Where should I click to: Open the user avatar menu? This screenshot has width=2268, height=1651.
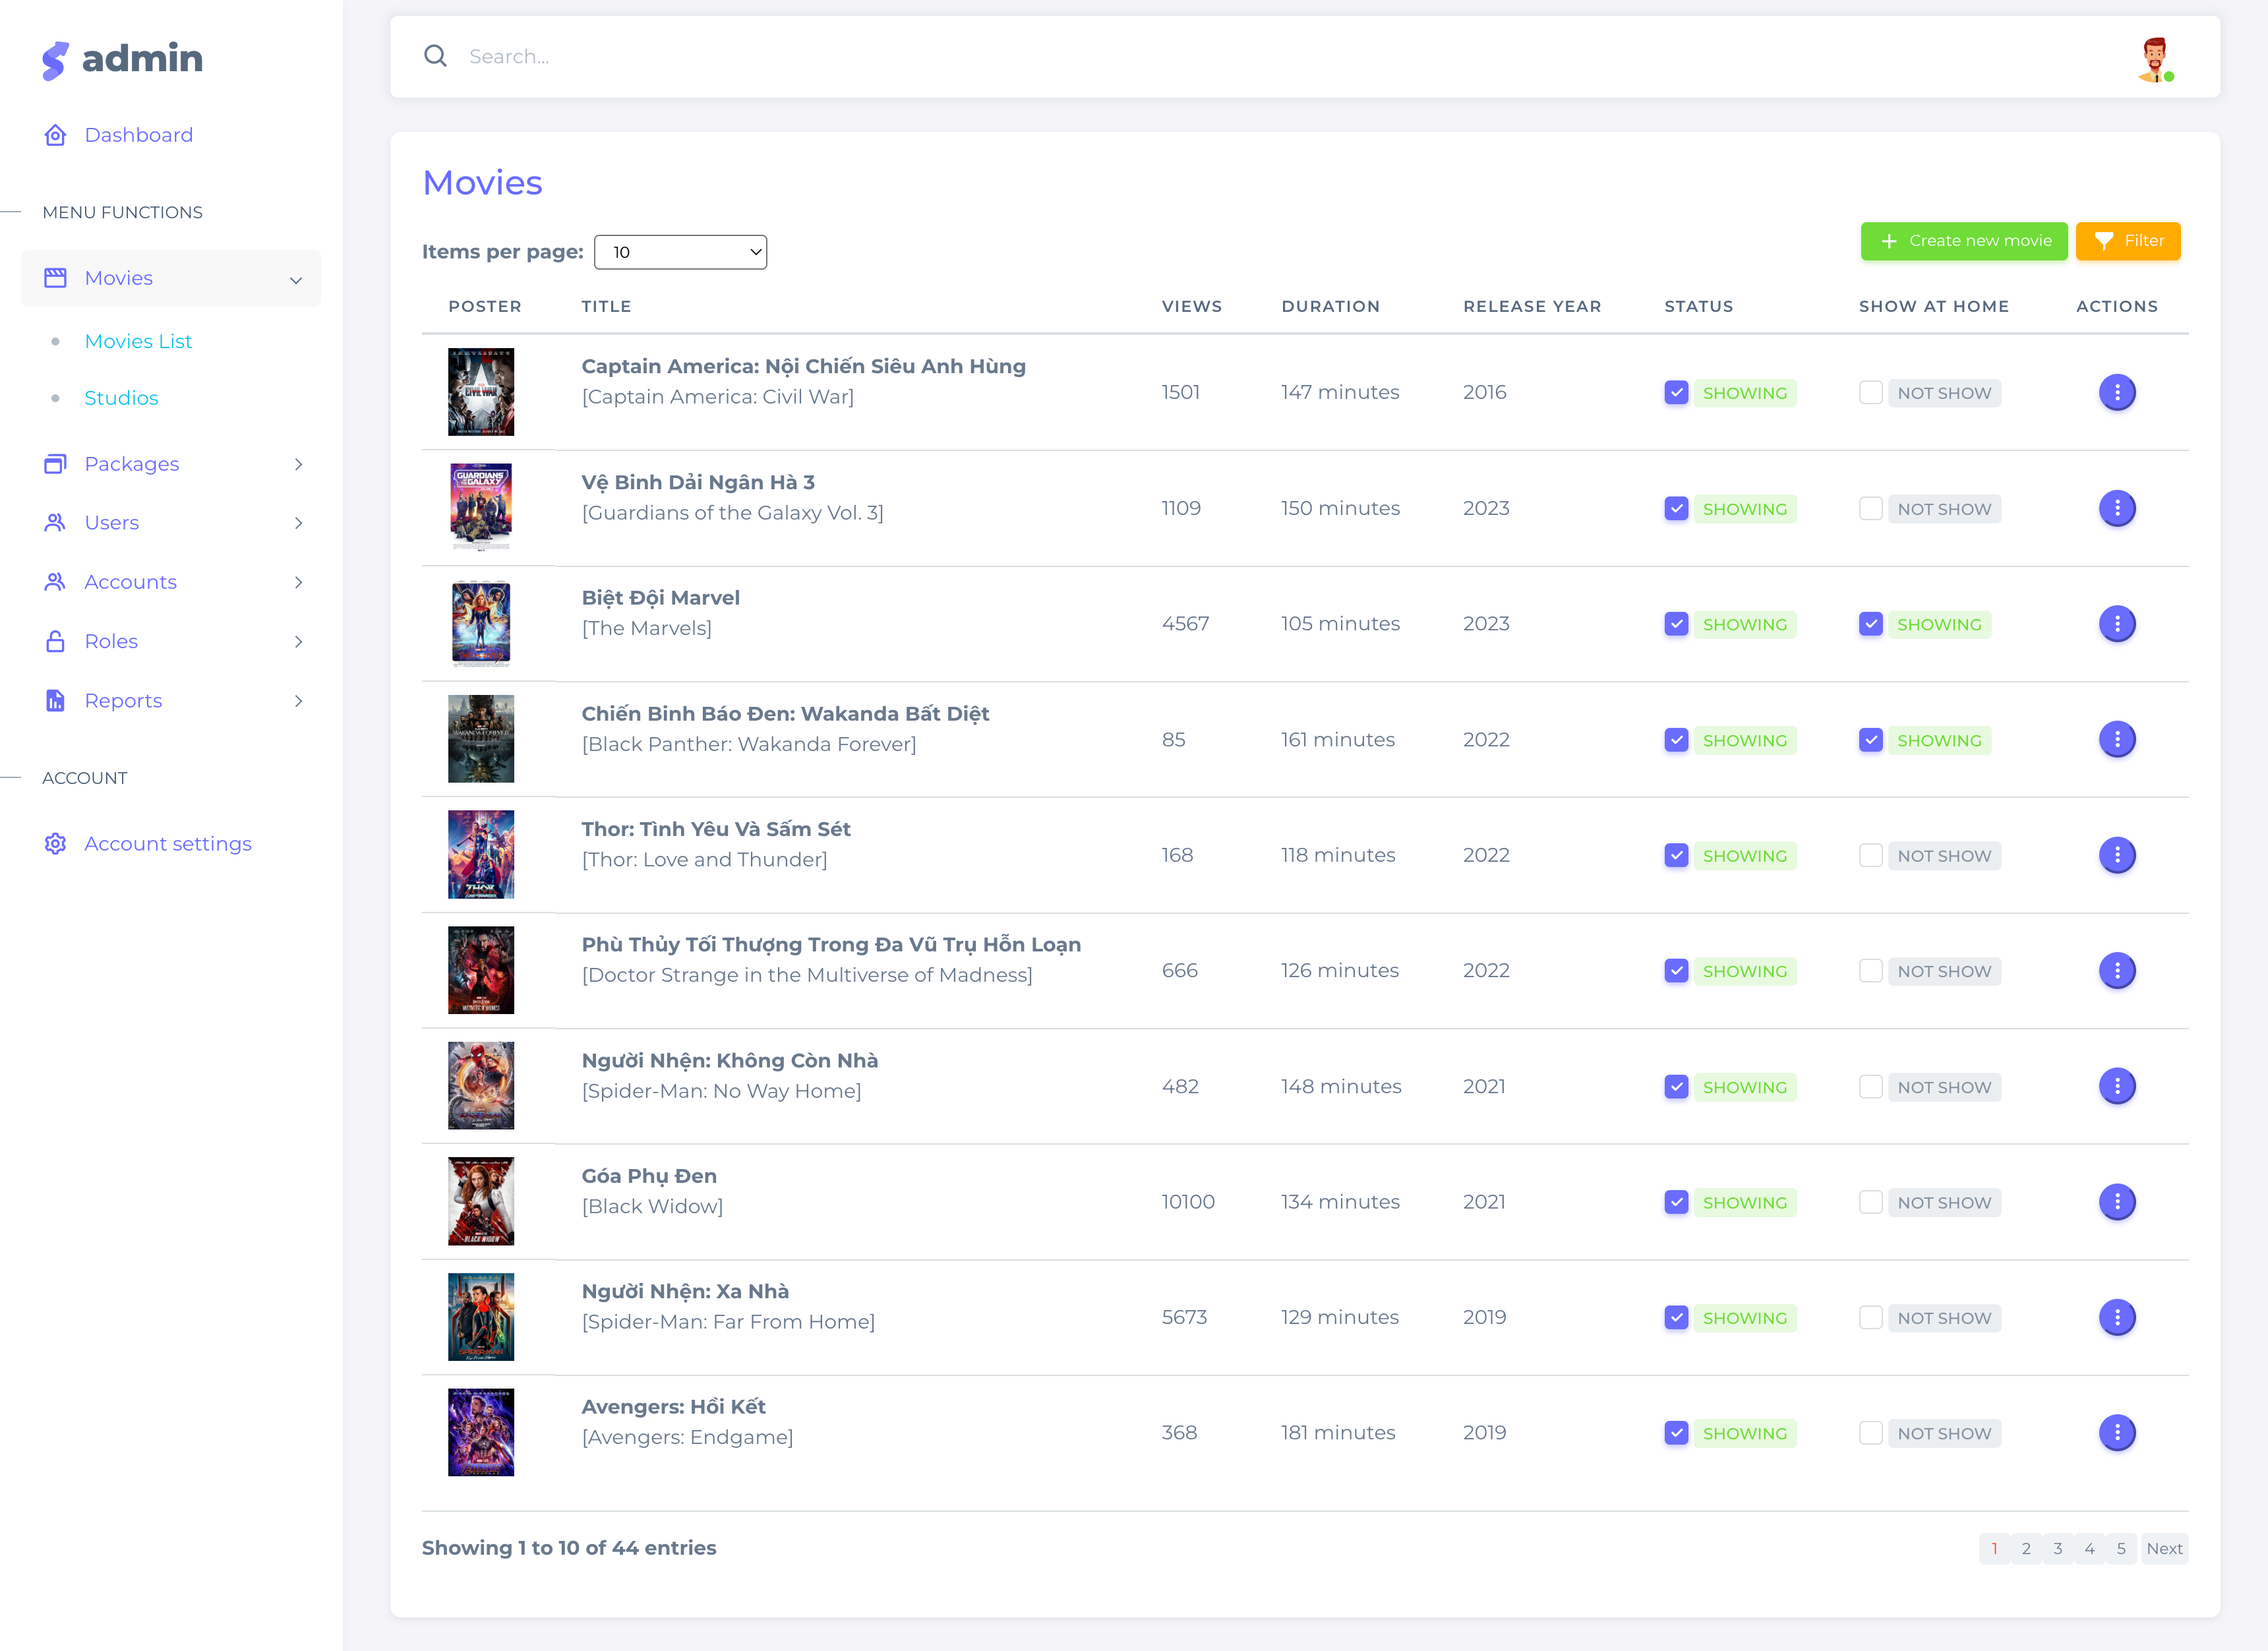coord(2156,60)
